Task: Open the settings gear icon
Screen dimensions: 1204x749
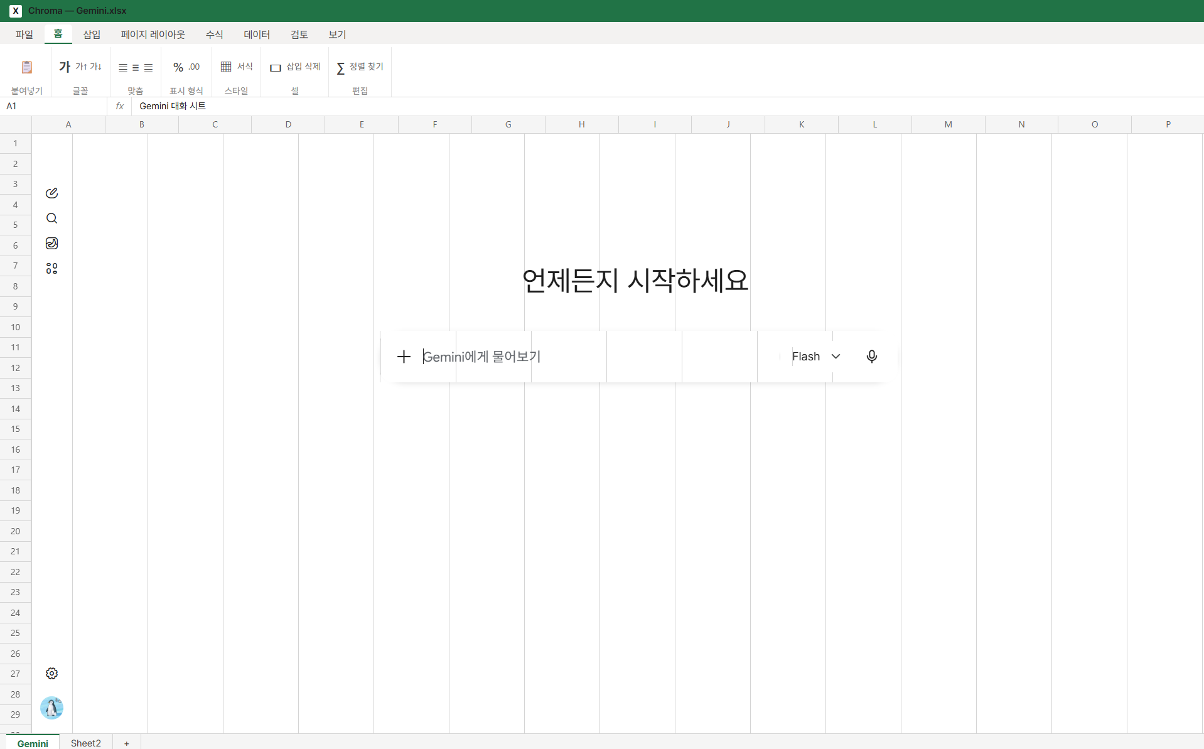Action: coord(51,674)
